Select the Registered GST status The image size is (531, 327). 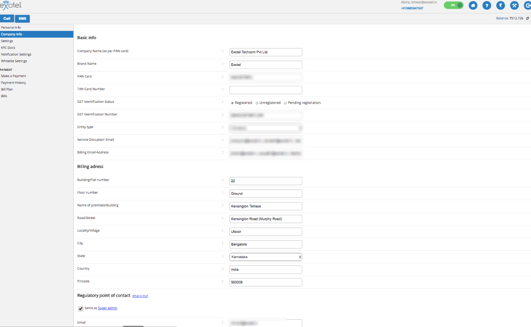click(x=233, y=103)
